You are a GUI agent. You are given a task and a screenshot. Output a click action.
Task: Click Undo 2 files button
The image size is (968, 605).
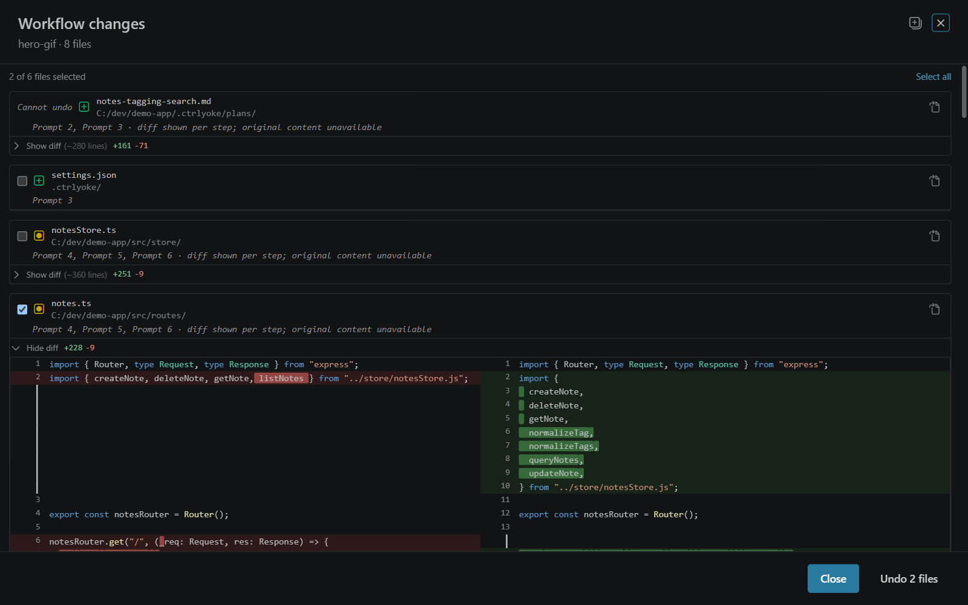[x=909, y=578]
